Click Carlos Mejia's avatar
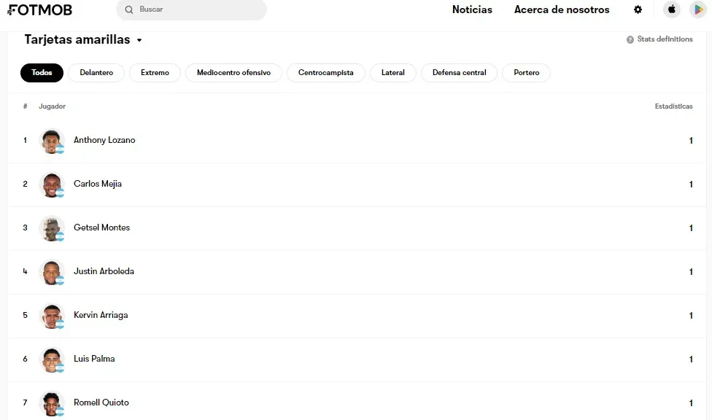The height and width of the screenshot is (420, 712). tap(51, 184)
